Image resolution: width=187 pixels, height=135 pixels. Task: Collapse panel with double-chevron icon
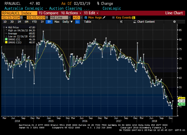coord(121,22)
